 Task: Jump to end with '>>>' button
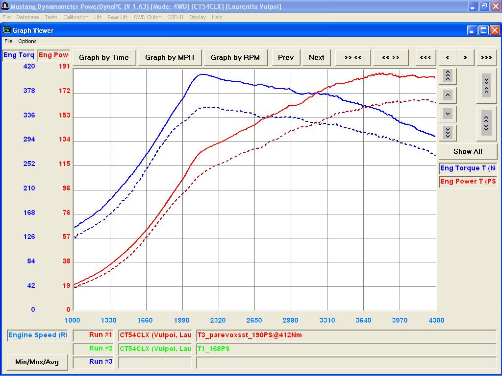(x=486, y=58)
